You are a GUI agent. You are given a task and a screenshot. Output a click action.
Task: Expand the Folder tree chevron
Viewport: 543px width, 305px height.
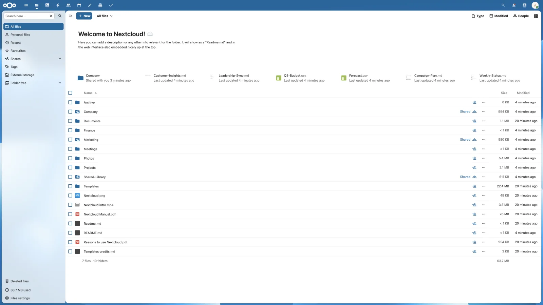(60, 83)
